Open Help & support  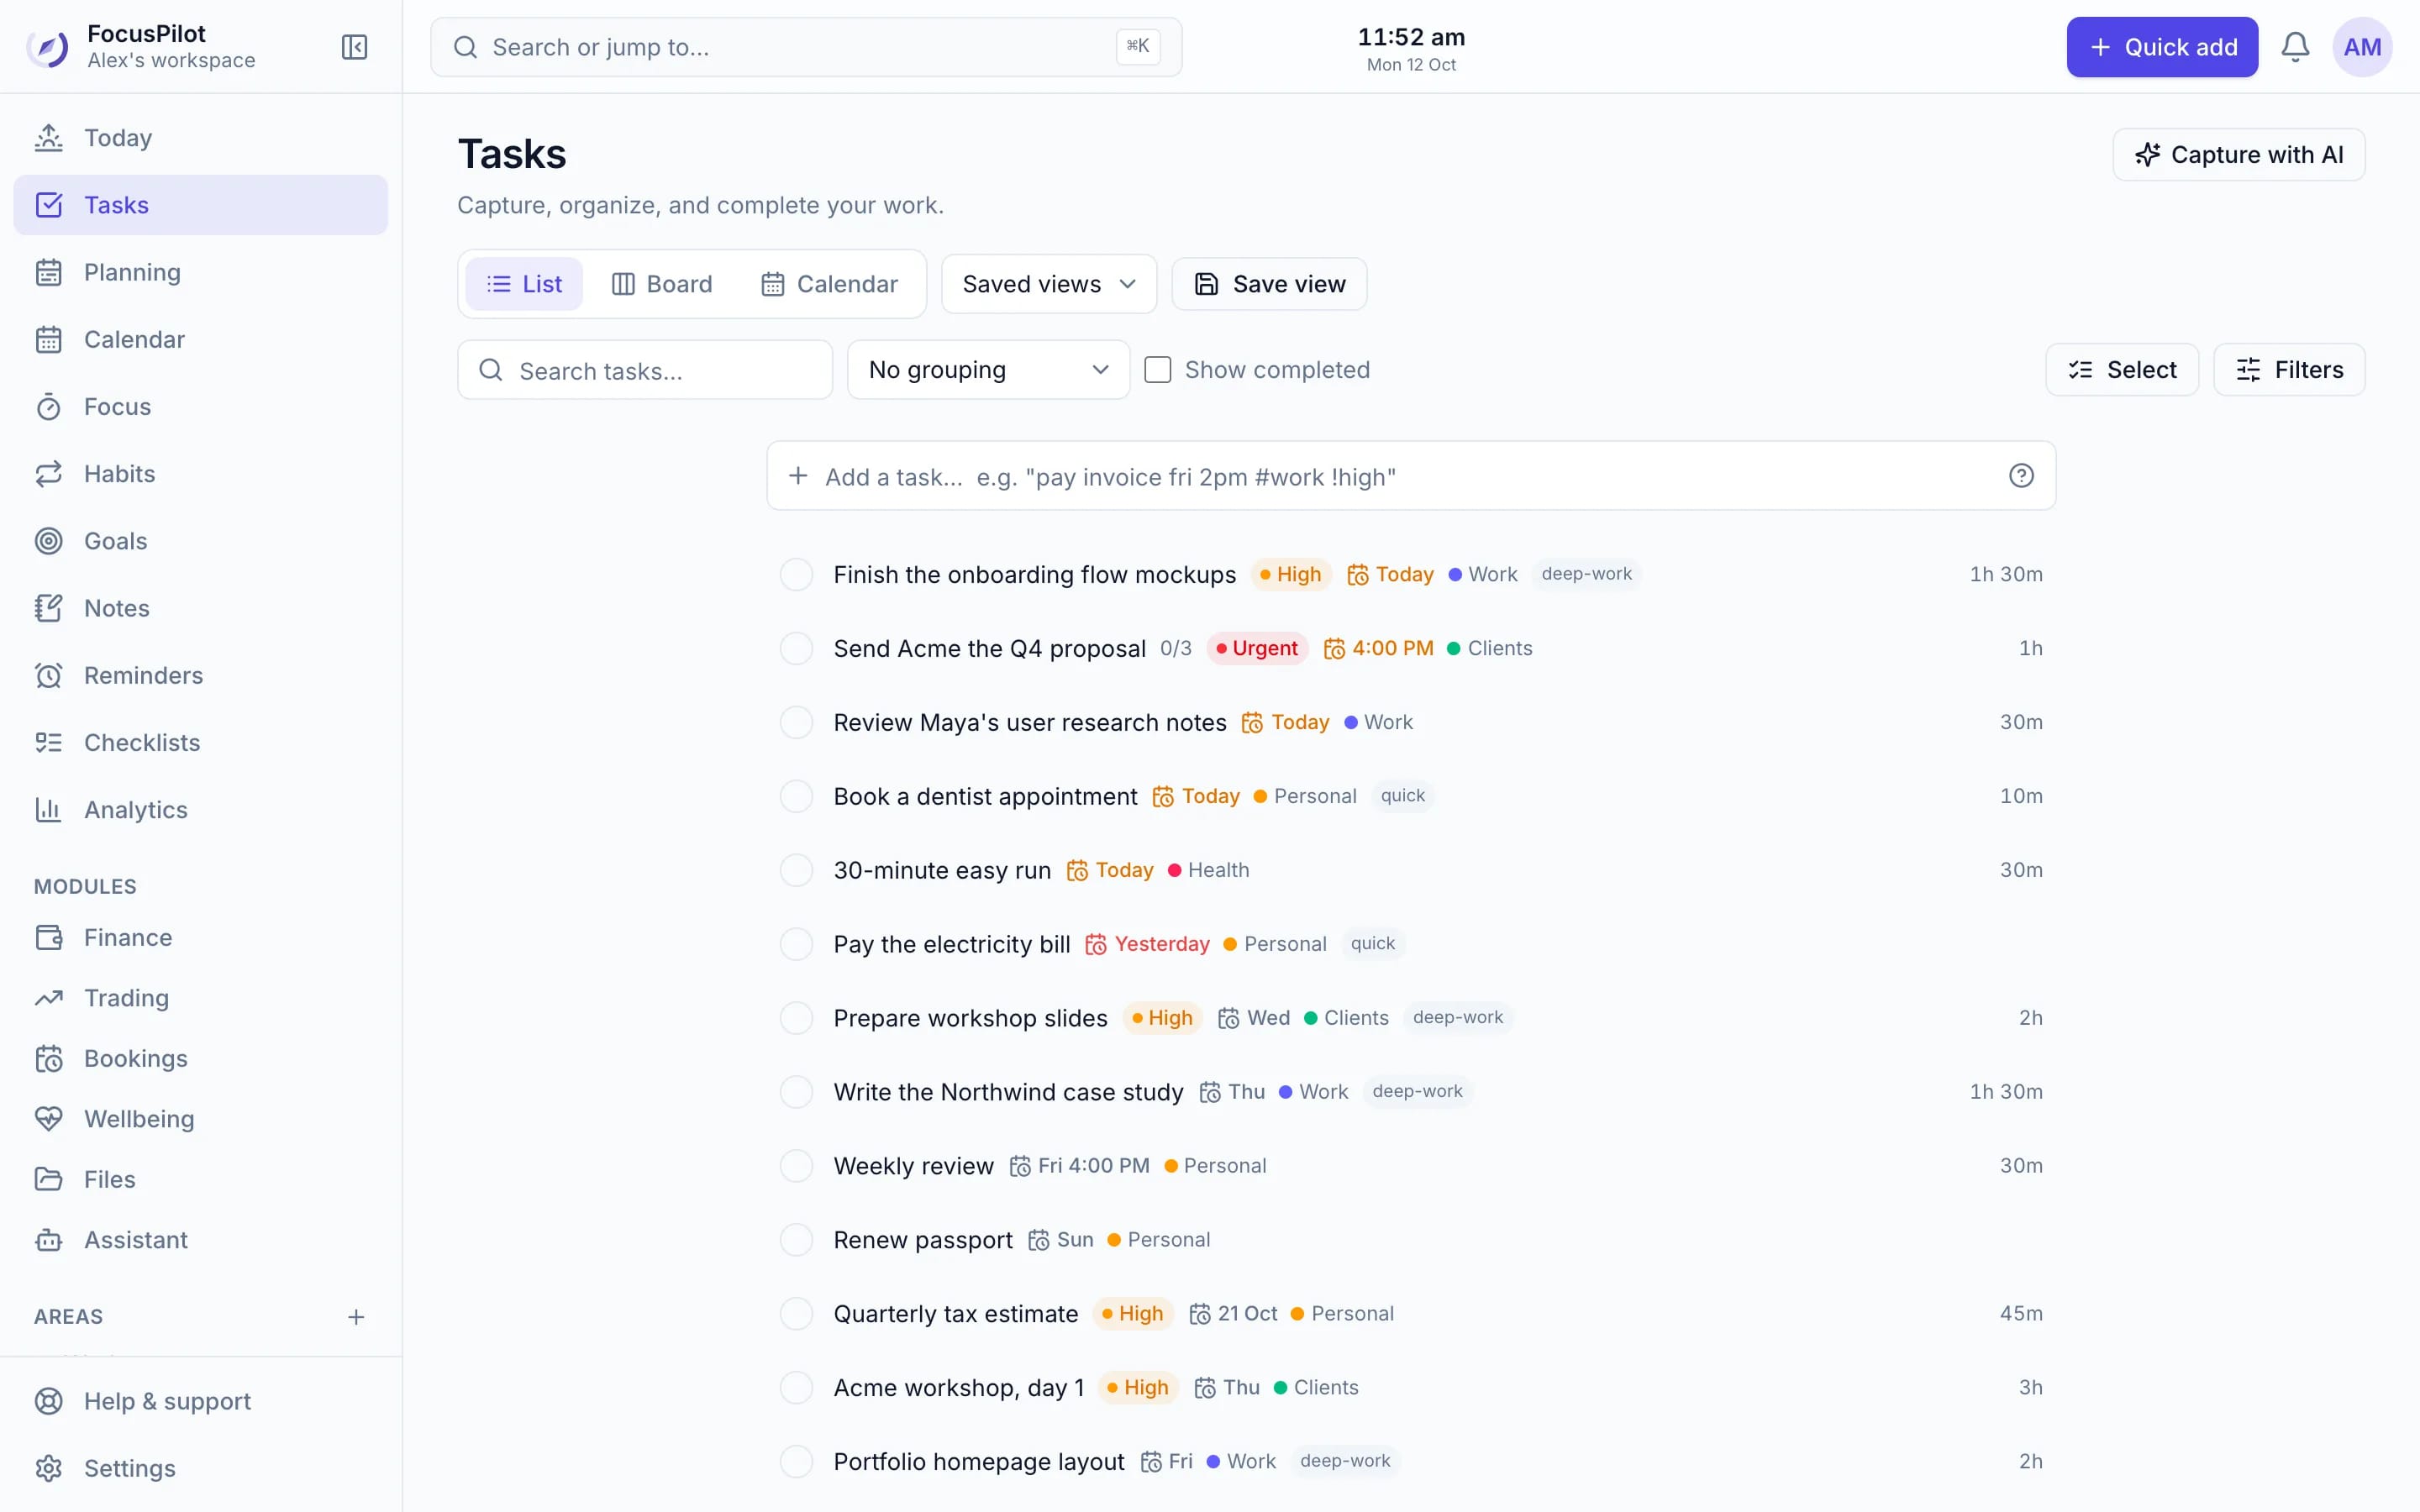coord(200,1401)
